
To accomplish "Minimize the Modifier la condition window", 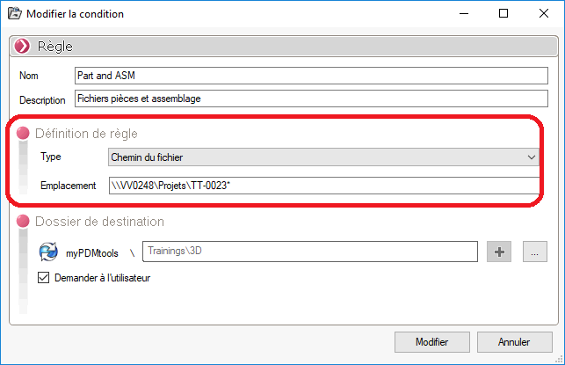I will click(463, 14).
